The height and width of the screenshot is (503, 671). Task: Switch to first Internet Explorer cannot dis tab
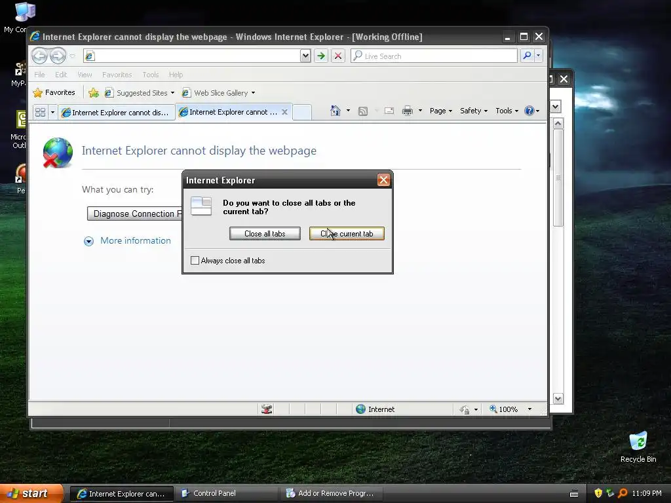point(116,113)
